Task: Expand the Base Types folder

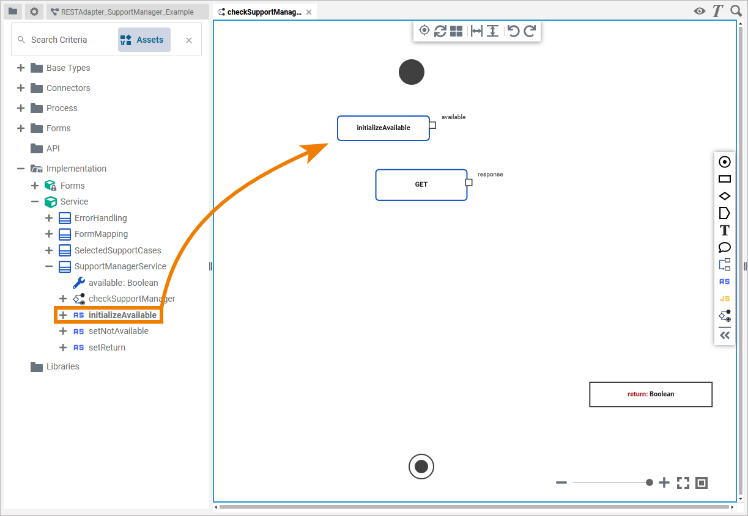Action: 21,68
